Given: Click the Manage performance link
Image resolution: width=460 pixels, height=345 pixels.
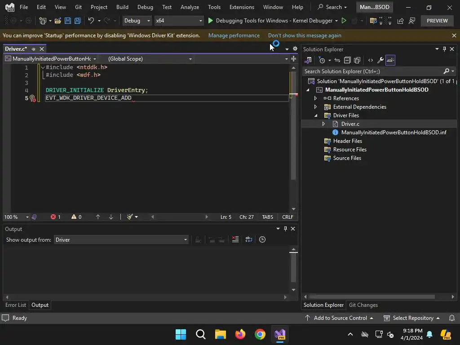Looking at the screenshot, I should 234,35.
